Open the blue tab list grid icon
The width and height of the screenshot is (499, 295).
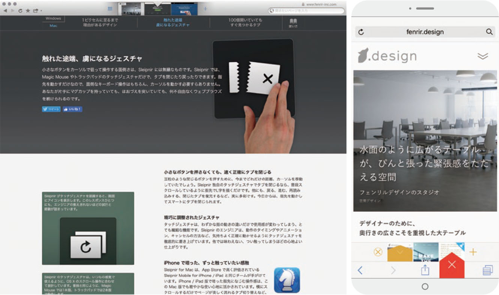pyautogui.click(x=110, y=9)
